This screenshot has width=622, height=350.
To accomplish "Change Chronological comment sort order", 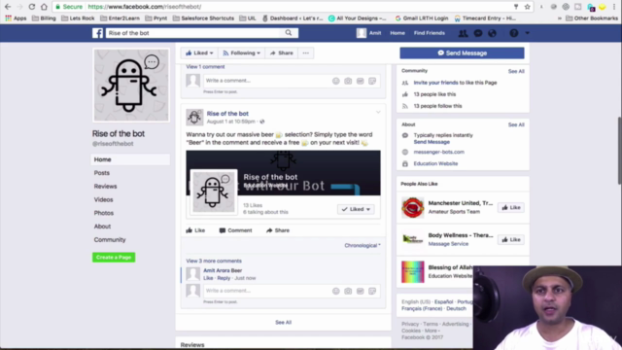I will [363, 245].
